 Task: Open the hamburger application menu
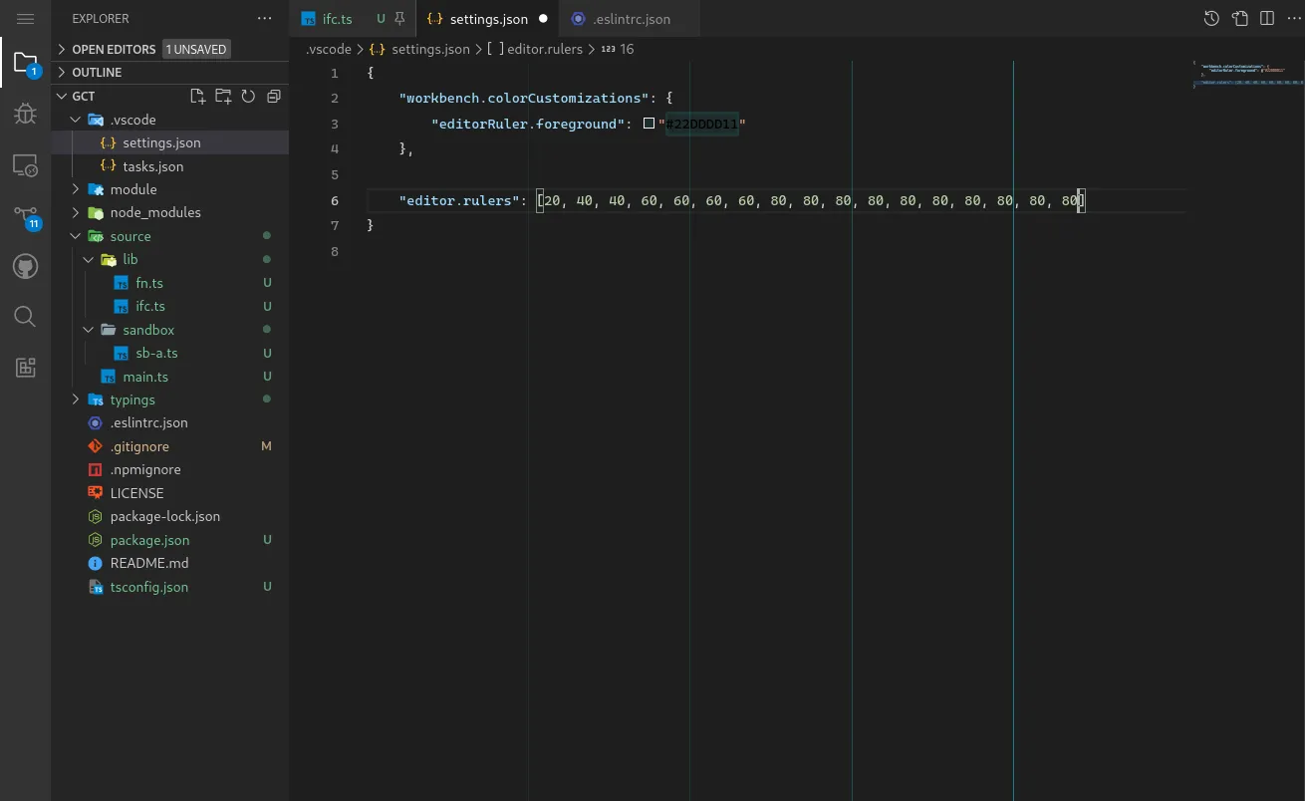coord(25,19)
